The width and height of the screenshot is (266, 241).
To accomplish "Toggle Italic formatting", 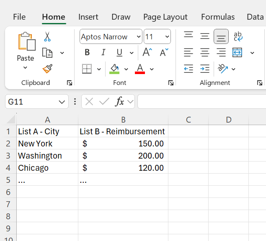I will [103, 52].
